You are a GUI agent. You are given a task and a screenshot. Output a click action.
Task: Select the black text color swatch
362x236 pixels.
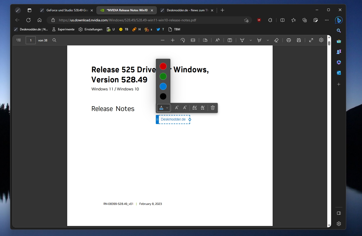pos(163,96)
